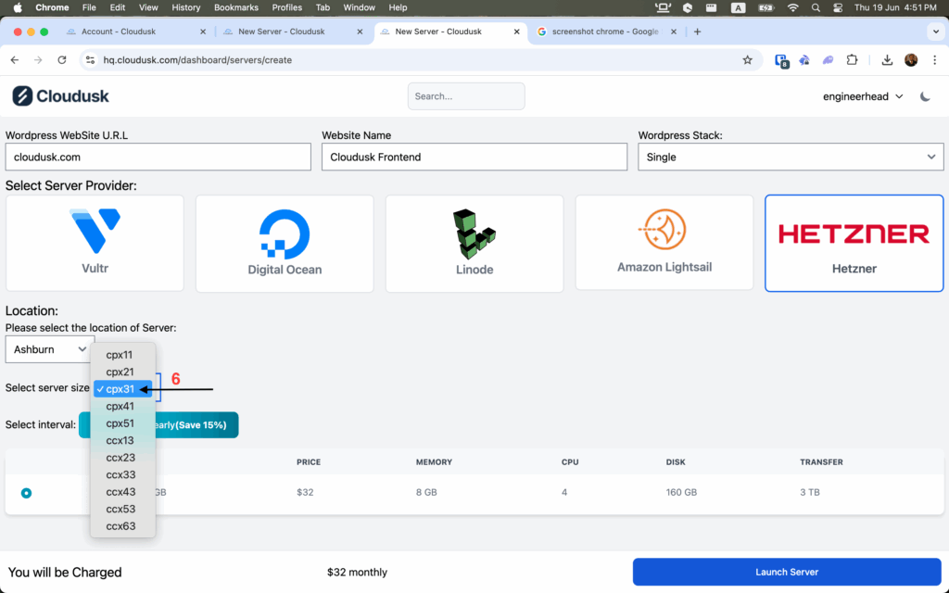The image size is (949, 593).
Task: Open Chrome extensions puzzle icon
Action: pyautogui.click(x=852, y=60)
